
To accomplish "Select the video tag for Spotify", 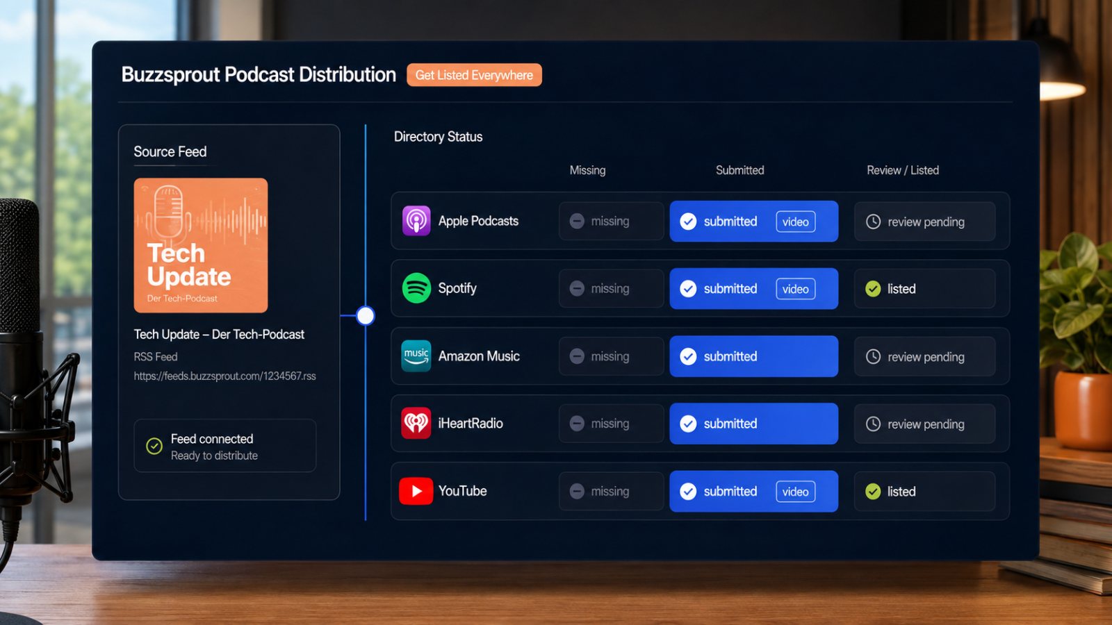I will point(796,289).
